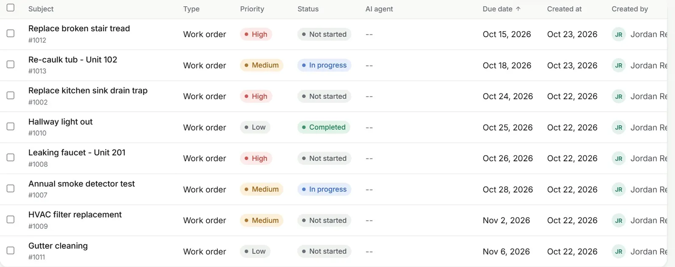The image size is (675, 267).
Task: Click JR avatar in the Leaking faucet row
Action: [618, 159]
